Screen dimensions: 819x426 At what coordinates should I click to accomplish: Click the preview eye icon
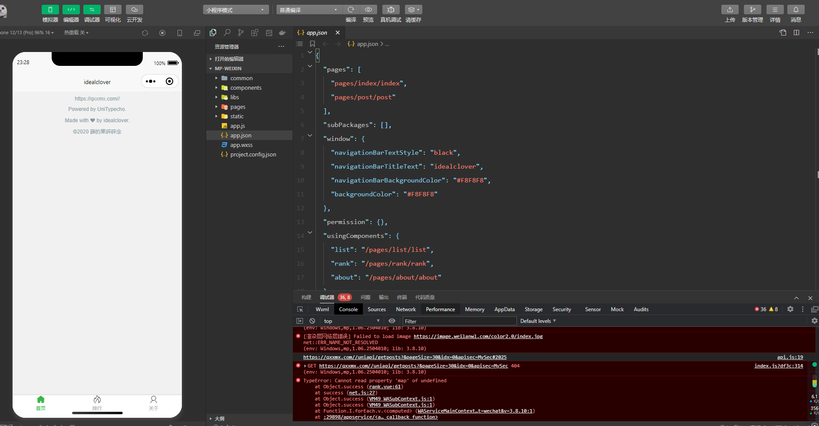point(368,10)
